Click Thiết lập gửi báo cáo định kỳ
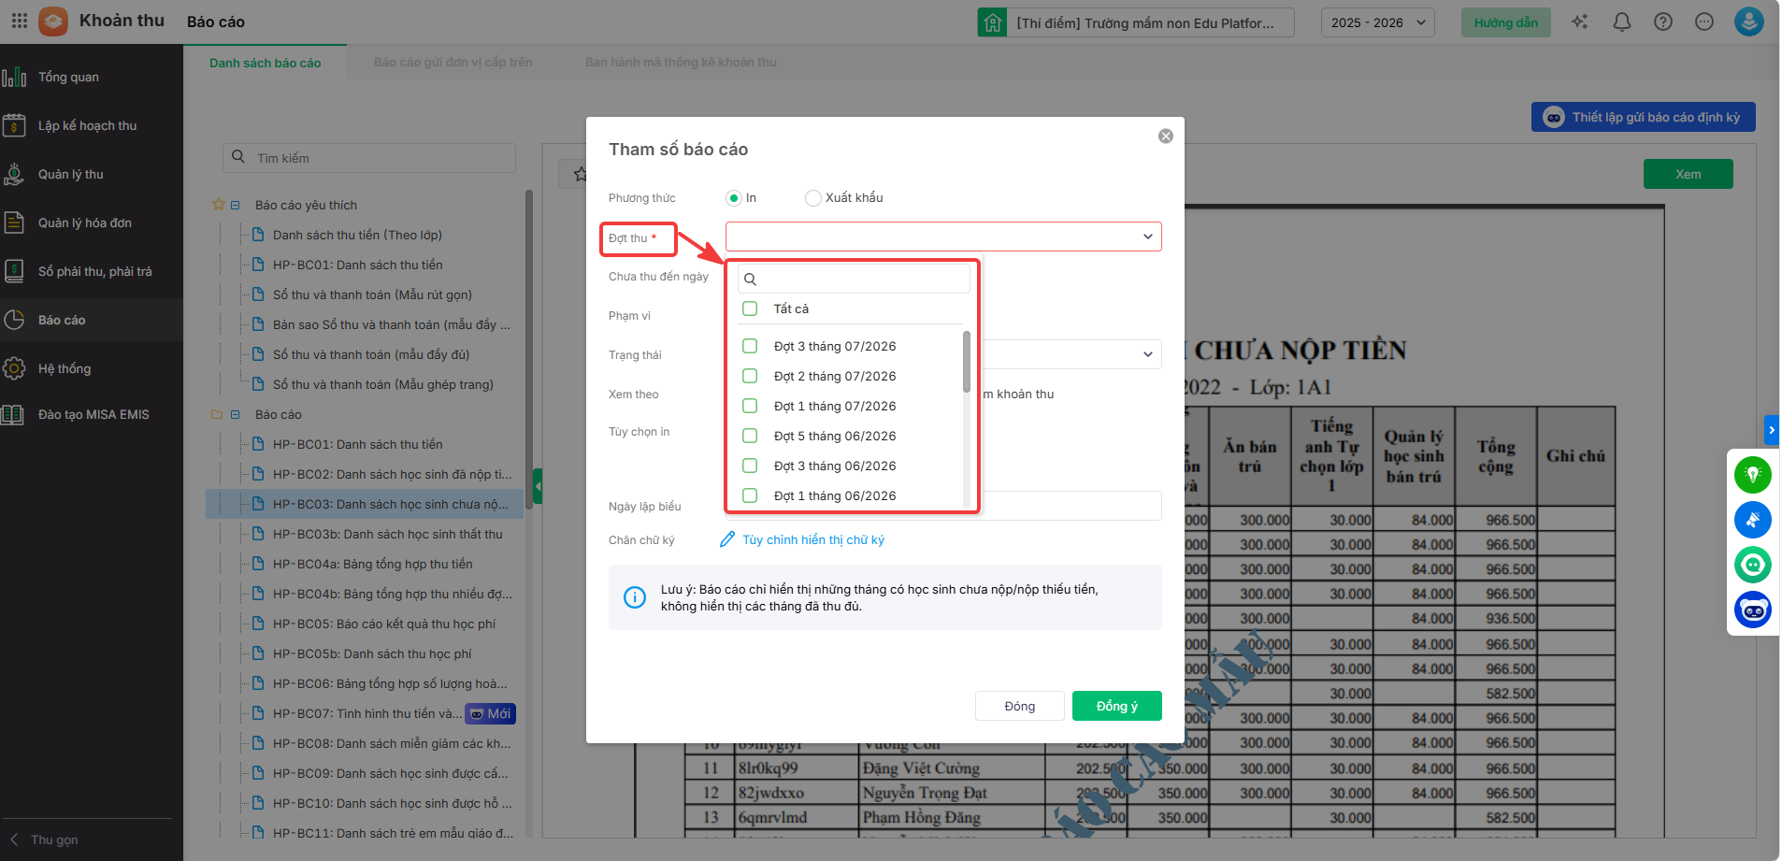Viewport: 1782px width, 861px height. click(x=1644, y=117)
